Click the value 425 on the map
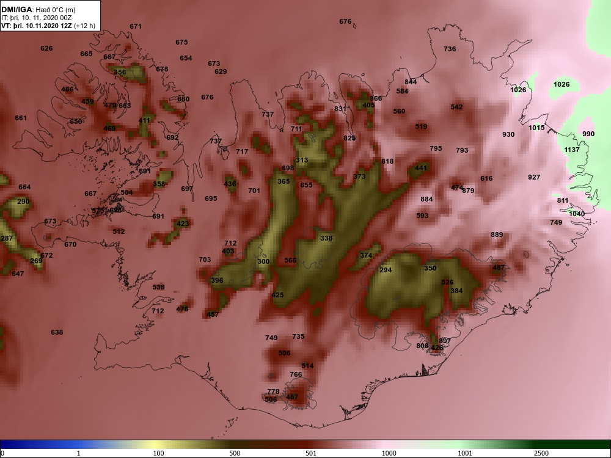Screen dimensions: 611x458 click(x=277, y=295)
